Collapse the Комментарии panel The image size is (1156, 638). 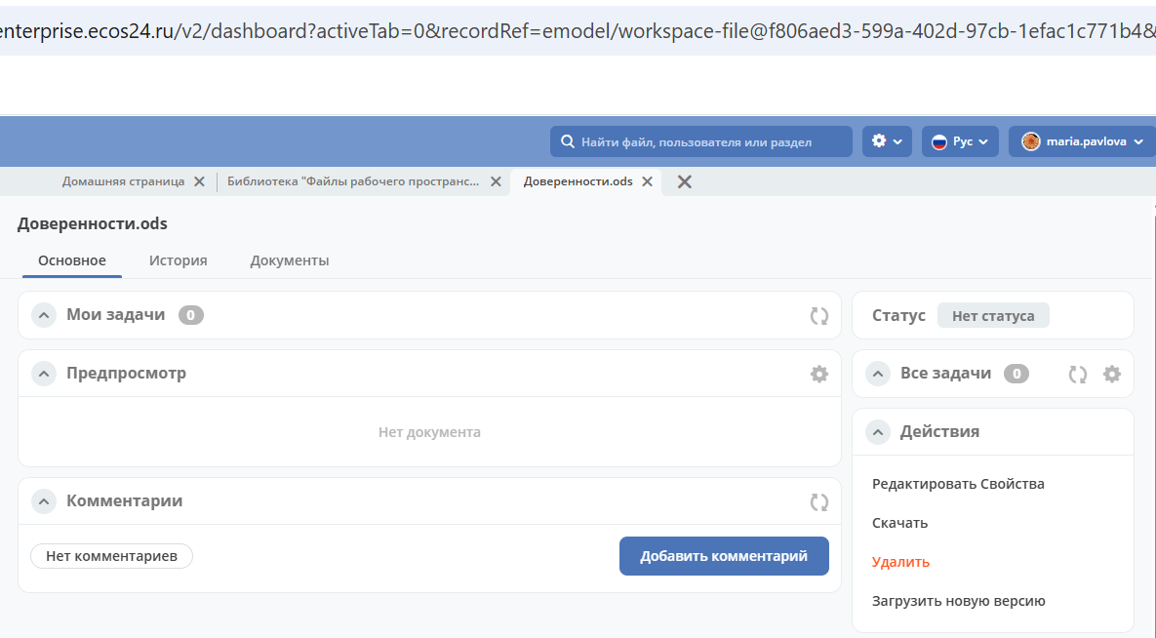[x=43, y=501]
